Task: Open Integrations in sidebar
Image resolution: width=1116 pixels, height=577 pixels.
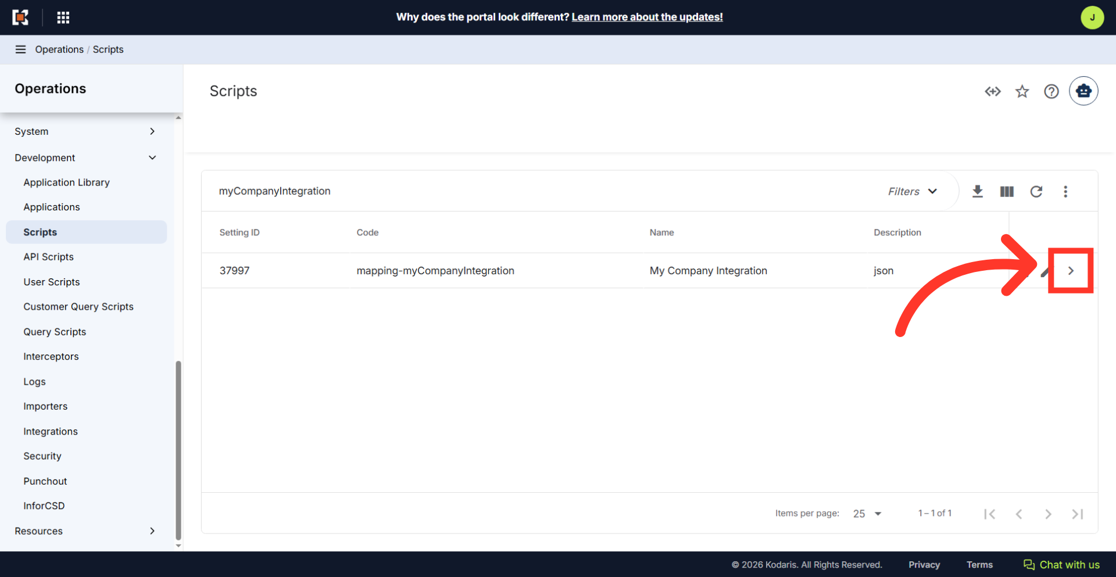Action: click(x=51, y=431)
